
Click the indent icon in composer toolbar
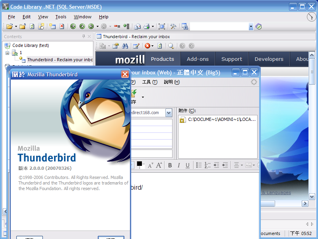[225, 165]
